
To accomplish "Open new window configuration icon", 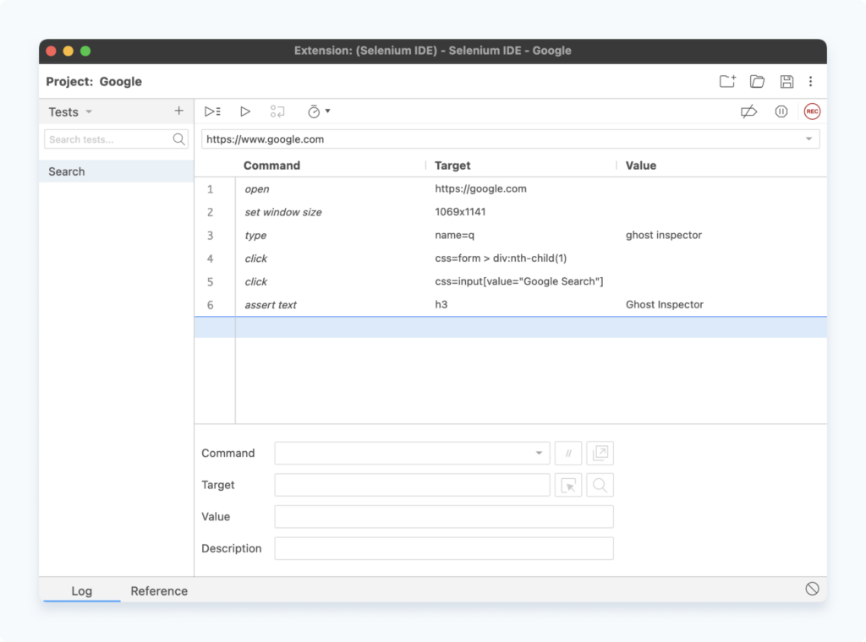I will tap(600, 454).
